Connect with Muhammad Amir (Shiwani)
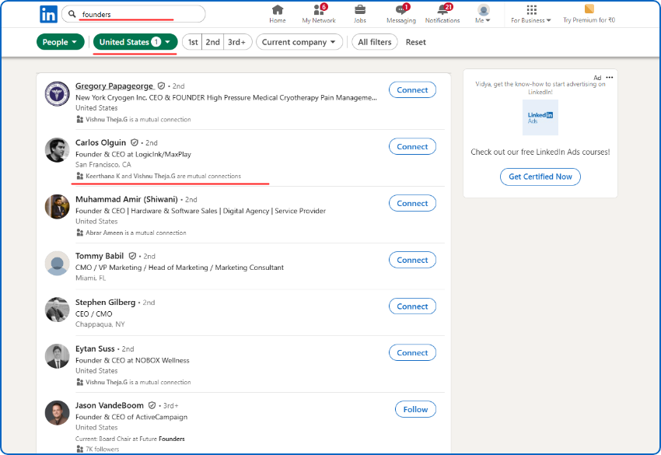Image resolution: width=661 pixels, height=455 pixels. point(412,203)
